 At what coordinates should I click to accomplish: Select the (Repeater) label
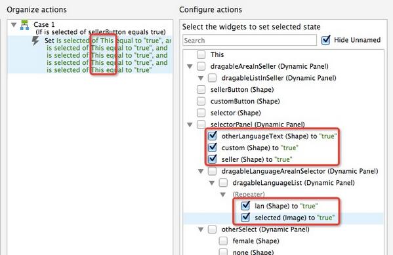tap(249, 195)
